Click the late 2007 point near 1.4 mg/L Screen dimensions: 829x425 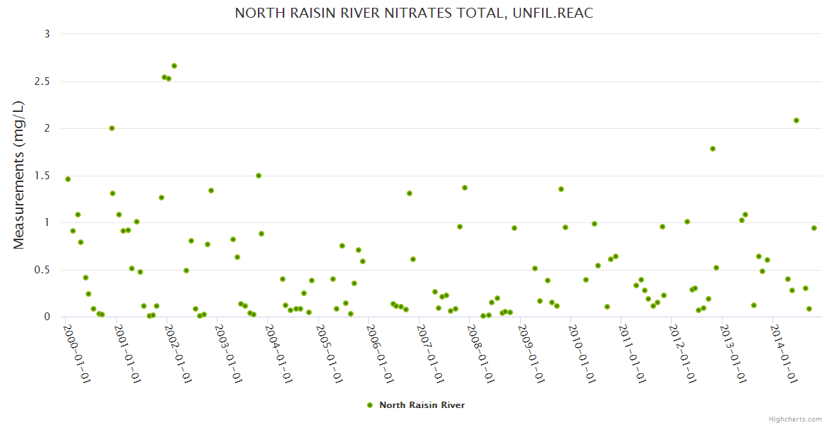[465, 188]
